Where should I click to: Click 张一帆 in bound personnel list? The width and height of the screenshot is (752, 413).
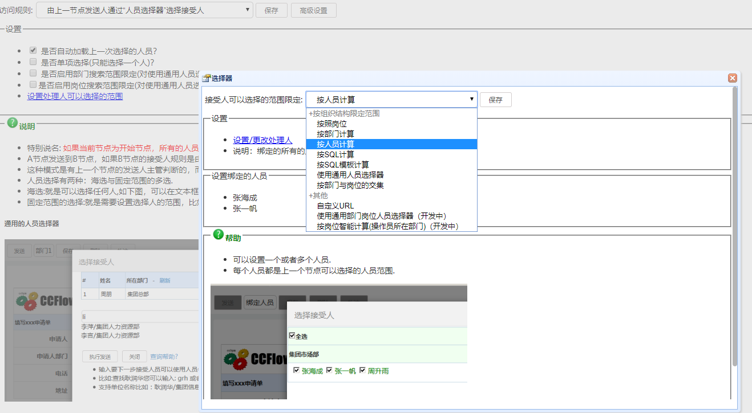click(245, 208)
